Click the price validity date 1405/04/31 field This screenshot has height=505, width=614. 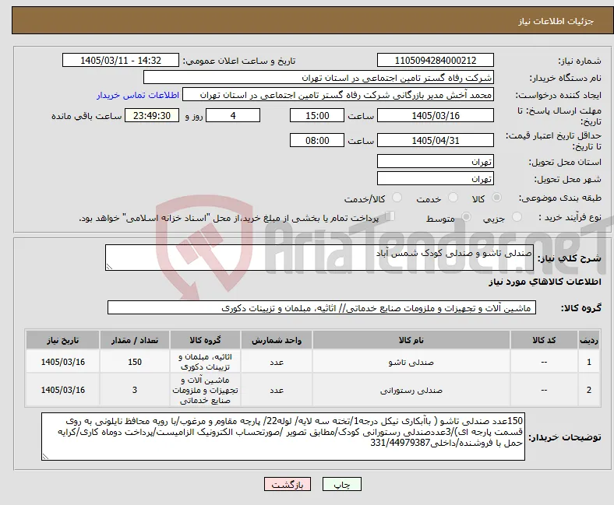click(435, 140)
